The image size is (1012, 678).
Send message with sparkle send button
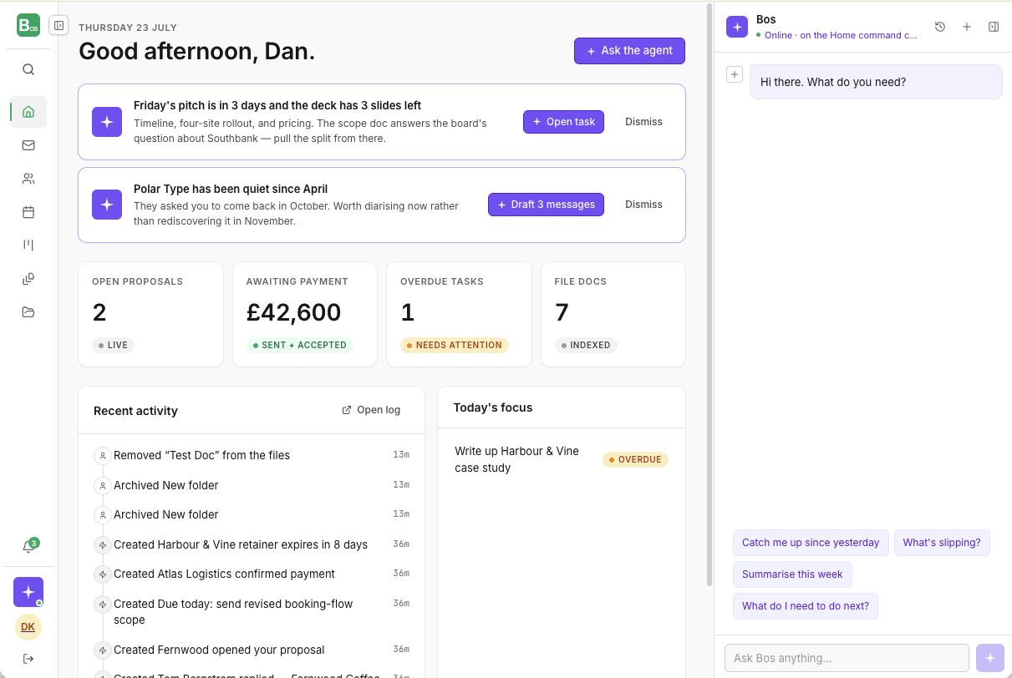tap(990, 658)
